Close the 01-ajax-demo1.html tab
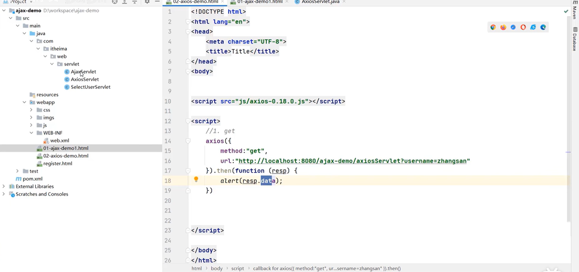Screen dimensions: 579x272 click(x=287, y=2)
